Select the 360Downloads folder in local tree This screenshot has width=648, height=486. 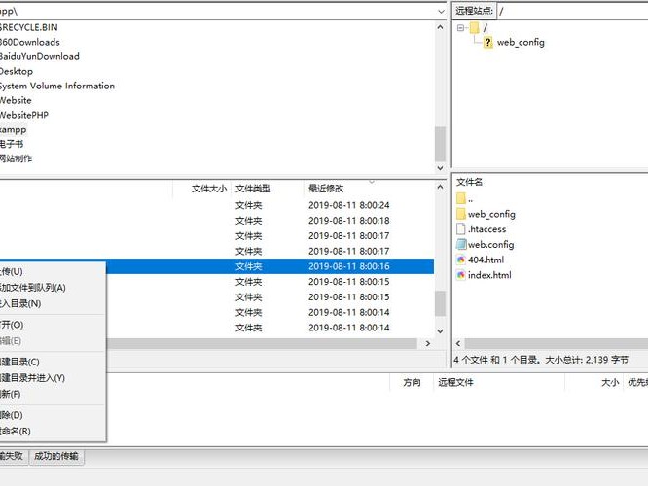click(30, 42)
